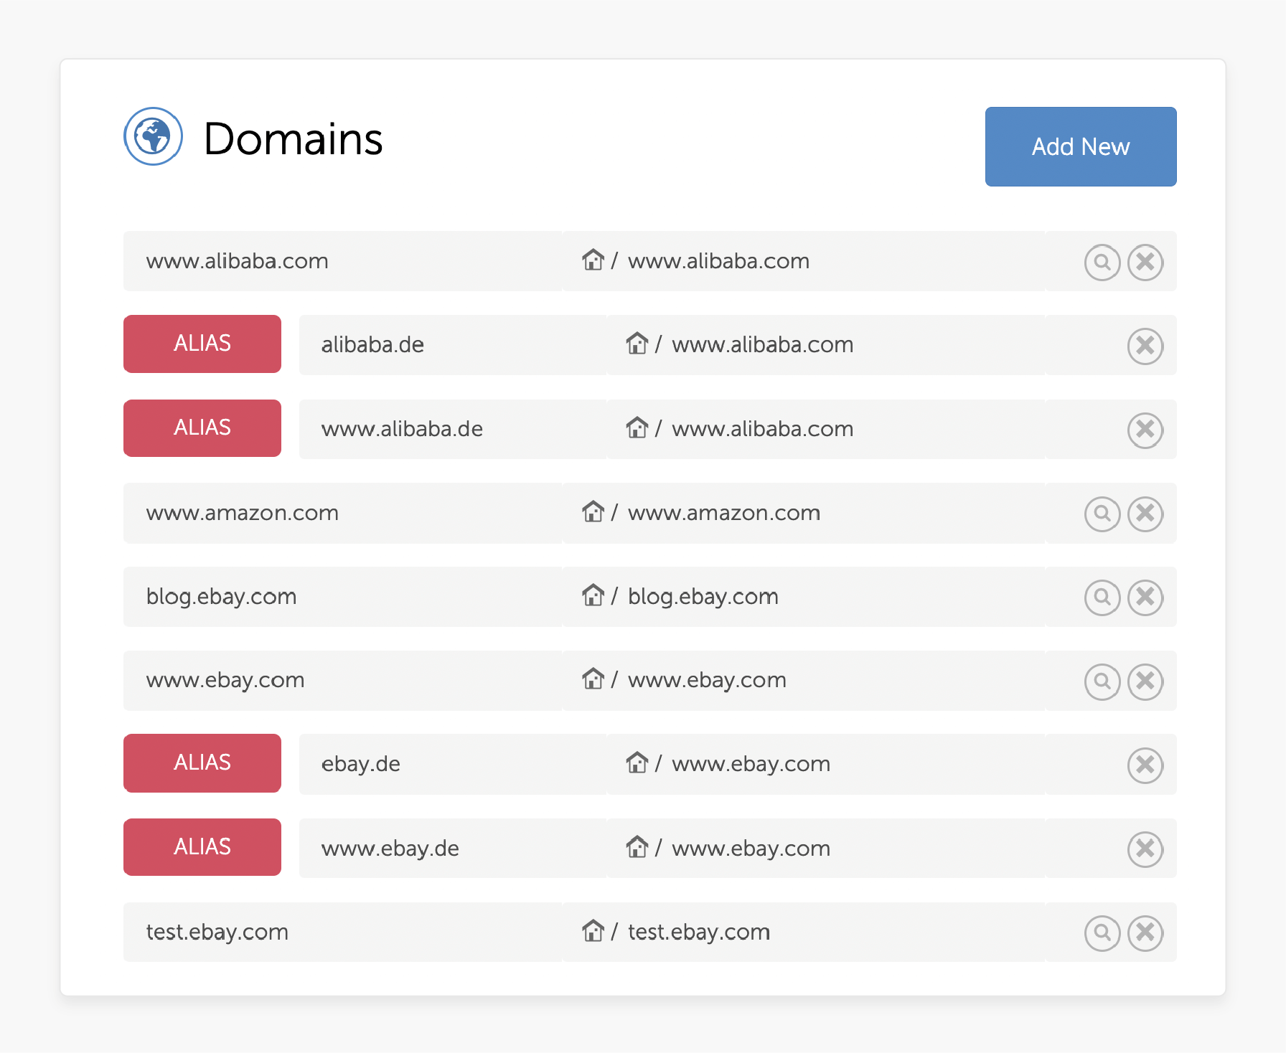Click home icon in www.alibaba.com row
This screenshot has height=1053, width=1286.
pos(593,260)
